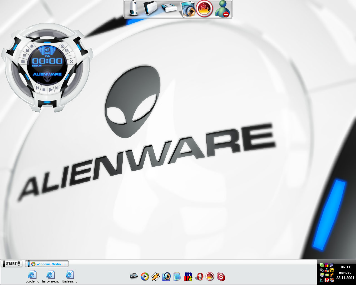Click the round target button on the player
The height and width of the screenshot is (285, 356).
point(63,46)
